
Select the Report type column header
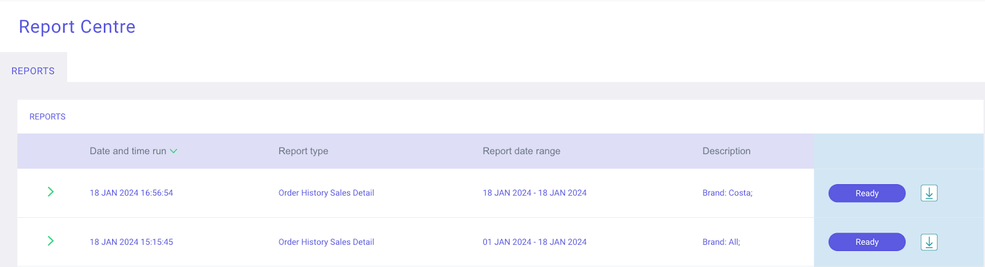click(303, 151)
